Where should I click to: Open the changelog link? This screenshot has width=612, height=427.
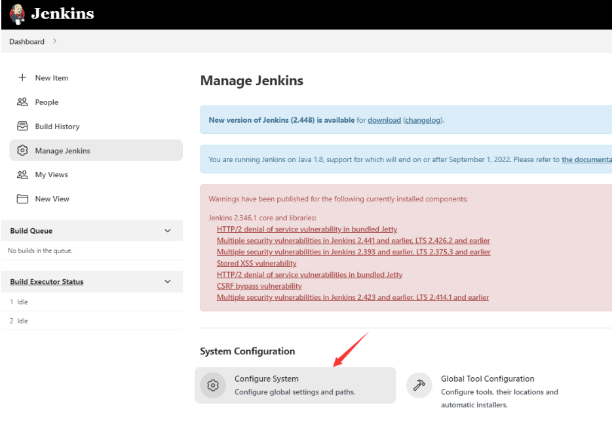[x=423, y=120]
